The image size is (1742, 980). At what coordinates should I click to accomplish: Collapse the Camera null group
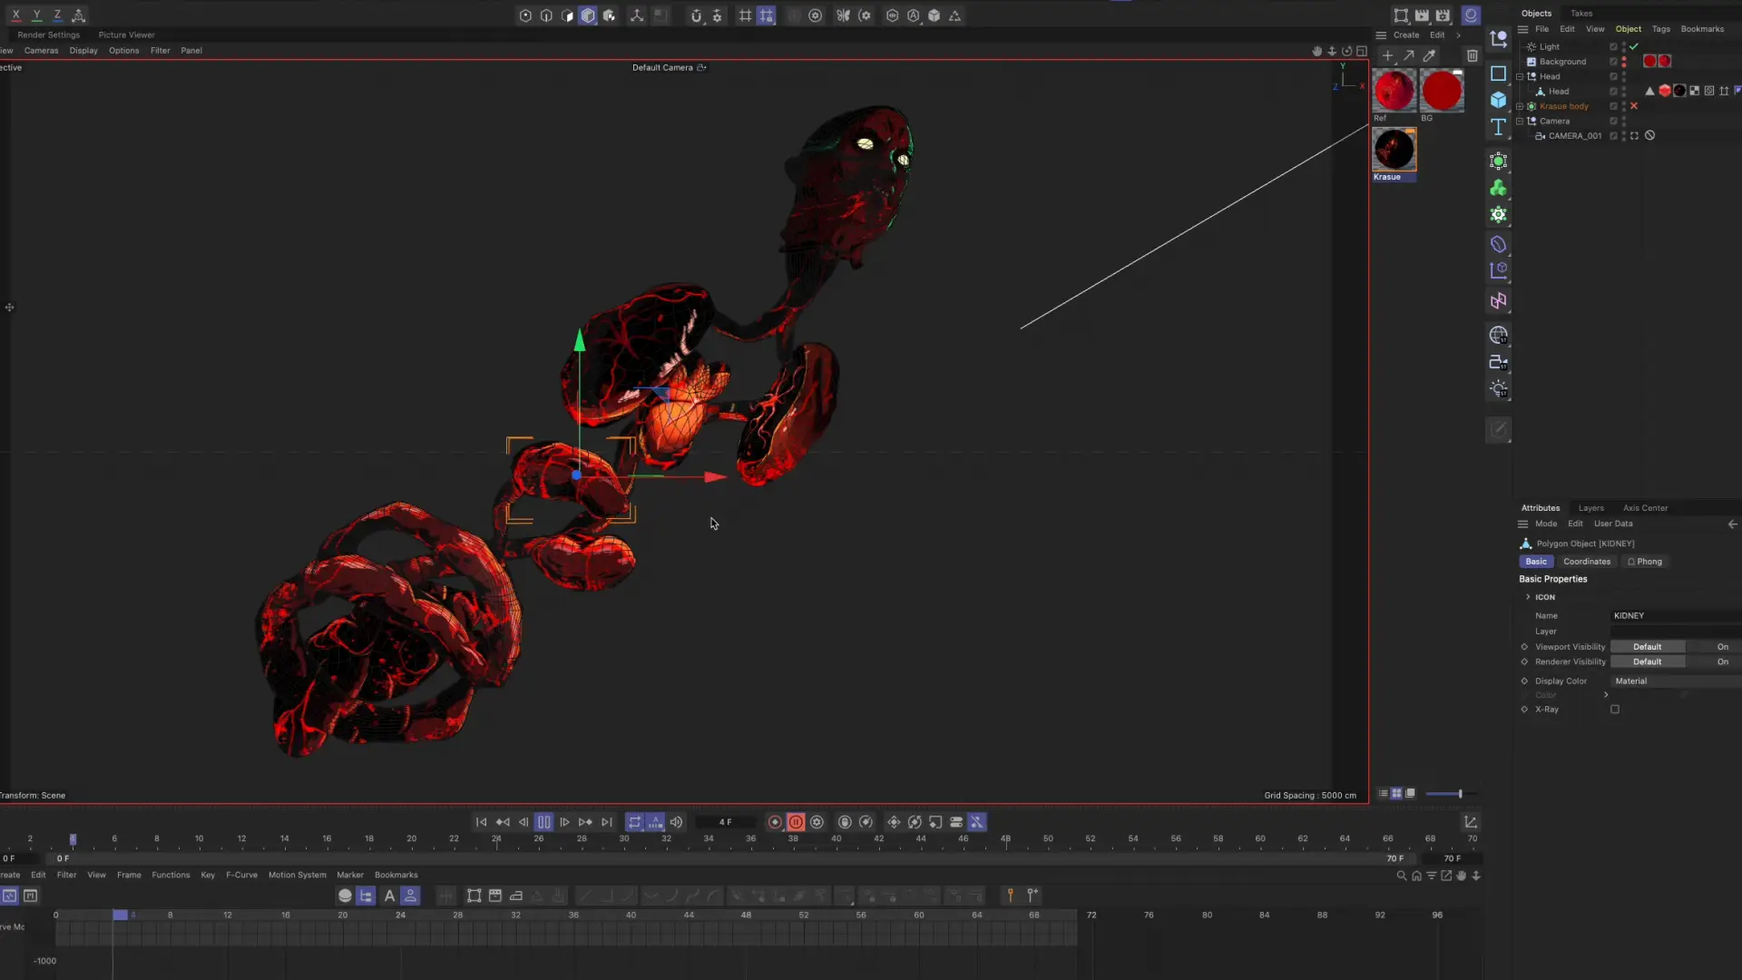1520,121
